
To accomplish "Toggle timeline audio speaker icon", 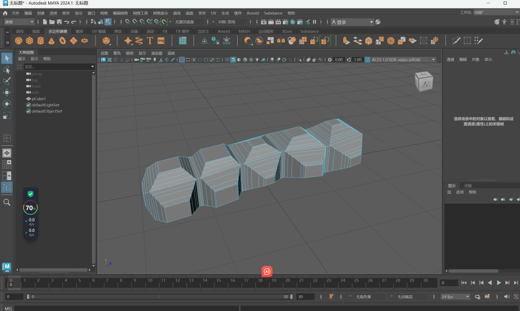I will click(x=507, y=297).
